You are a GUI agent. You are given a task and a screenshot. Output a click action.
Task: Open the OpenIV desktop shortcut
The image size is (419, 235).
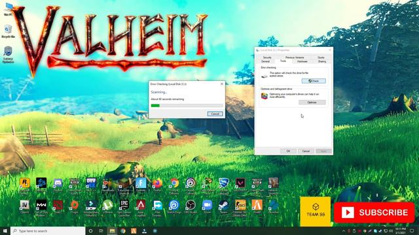coord(25,207)
